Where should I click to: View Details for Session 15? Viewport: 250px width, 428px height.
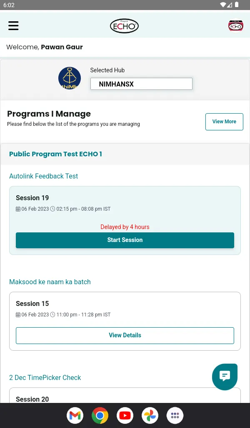(125, 335)
